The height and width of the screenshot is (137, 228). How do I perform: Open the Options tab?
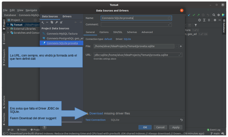[x=104, y=32]
